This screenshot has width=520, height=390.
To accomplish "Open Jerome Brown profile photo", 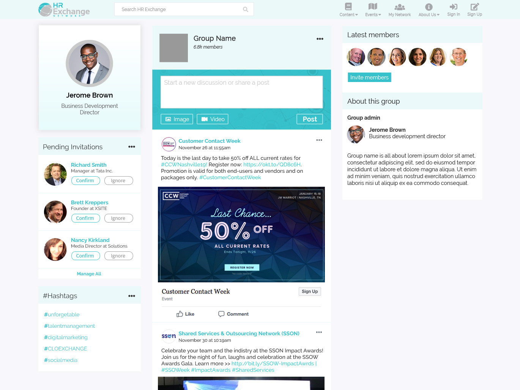I will click(x=90, y=63).
